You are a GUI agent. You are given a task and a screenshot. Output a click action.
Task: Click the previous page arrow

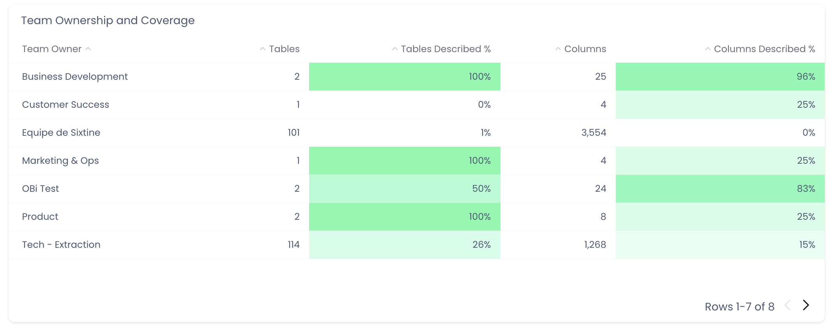788,305
